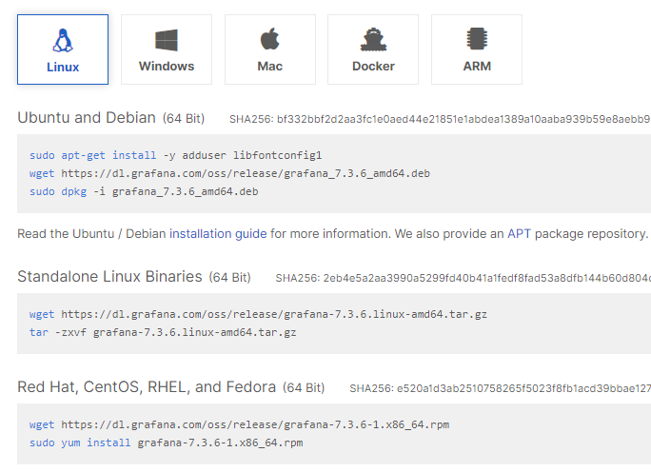Open the APT package repository link
The height and width of the screenshot is (472, 651).
coord(519,234)
